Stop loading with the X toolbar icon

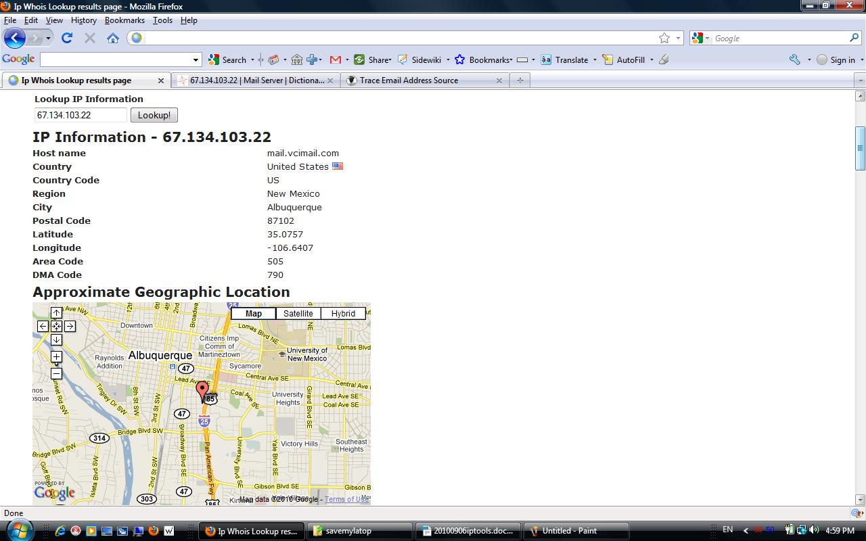(90, 38)
